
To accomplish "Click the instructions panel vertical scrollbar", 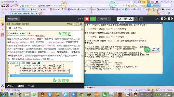I will pyautogui.click(x=82, y=56).
